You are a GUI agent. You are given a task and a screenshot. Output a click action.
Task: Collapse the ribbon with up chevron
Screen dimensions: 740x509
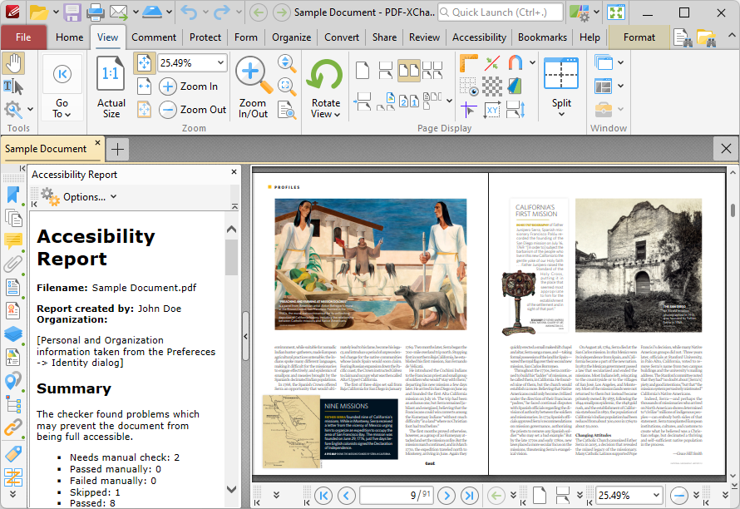coord(731,36)
